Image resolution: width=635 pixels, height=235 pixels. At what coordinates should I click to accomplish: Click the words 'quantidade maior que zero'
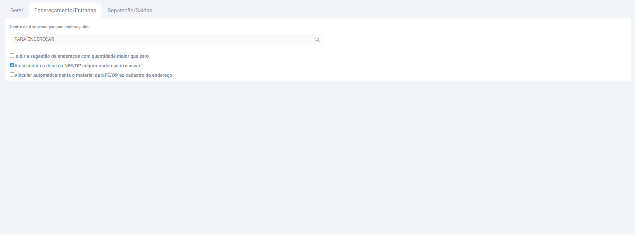tap(120, 56)
